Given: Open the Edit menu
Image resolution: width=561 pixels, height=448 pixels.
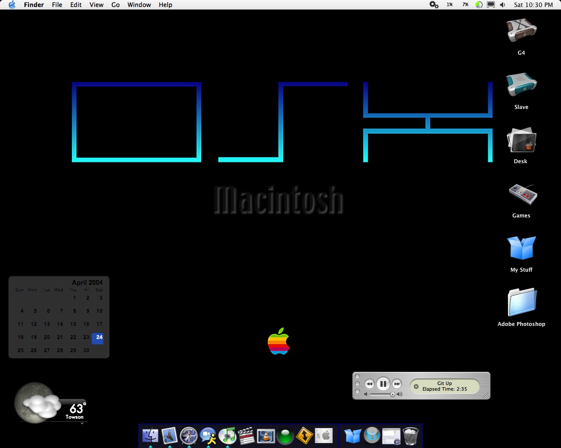Looking at the screenshot, I should [76, 5].
